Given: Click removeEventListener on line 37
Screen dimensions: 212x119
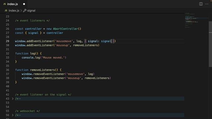Looking at the screenshot, I should [x=49, y=74].
